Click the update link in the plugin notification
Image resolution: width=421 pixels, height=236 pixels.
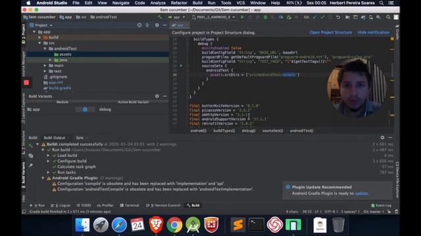(x=361, y=193)
